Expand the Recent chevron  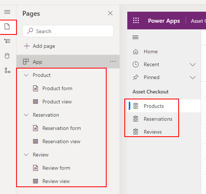[x=193, y=65]
